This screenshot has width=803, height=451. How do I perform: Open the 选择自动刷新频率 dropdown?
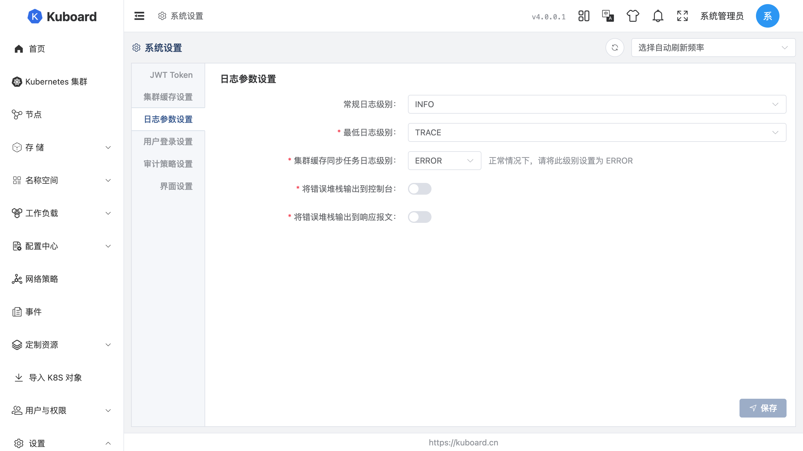[x=712, y=48]
